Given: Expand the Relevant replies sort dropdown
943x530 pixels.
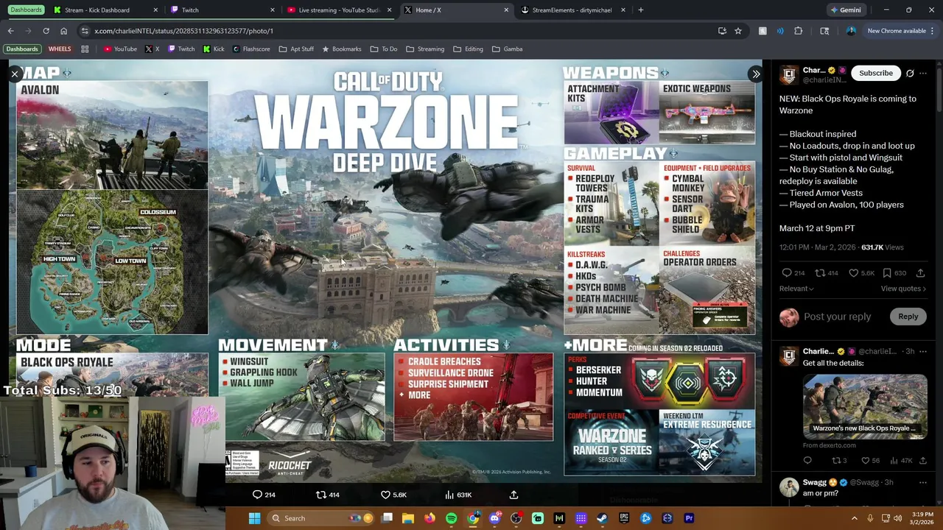Looking at the screenshot, I should tap(796, 289).
